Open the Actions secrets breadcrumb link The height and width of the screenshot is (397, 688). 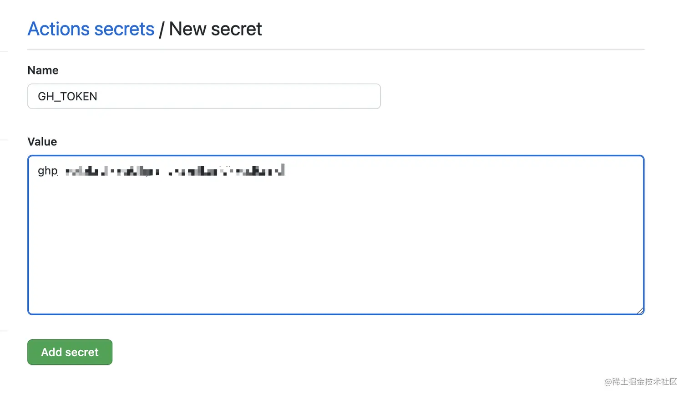click(x=91, y=29)
